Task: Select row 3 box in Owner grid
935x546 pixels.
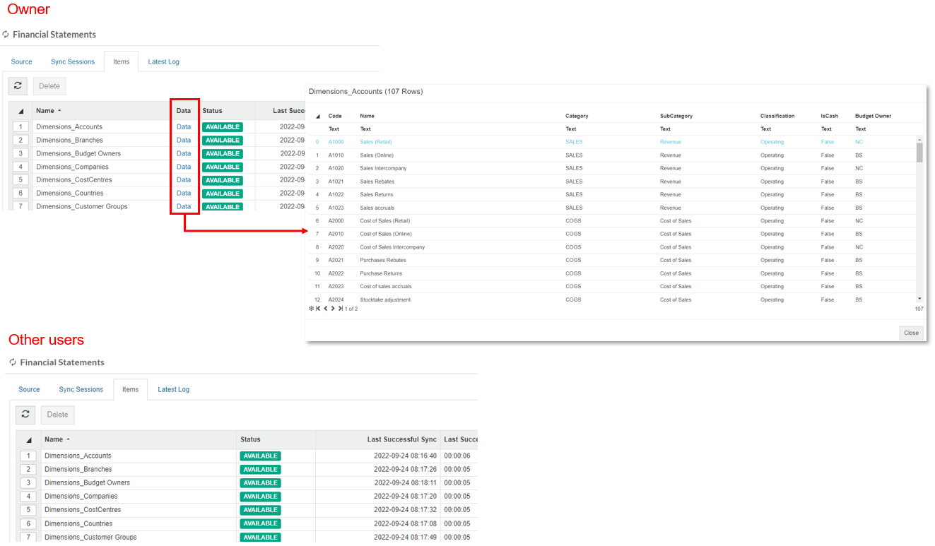Action: point(20,153)
